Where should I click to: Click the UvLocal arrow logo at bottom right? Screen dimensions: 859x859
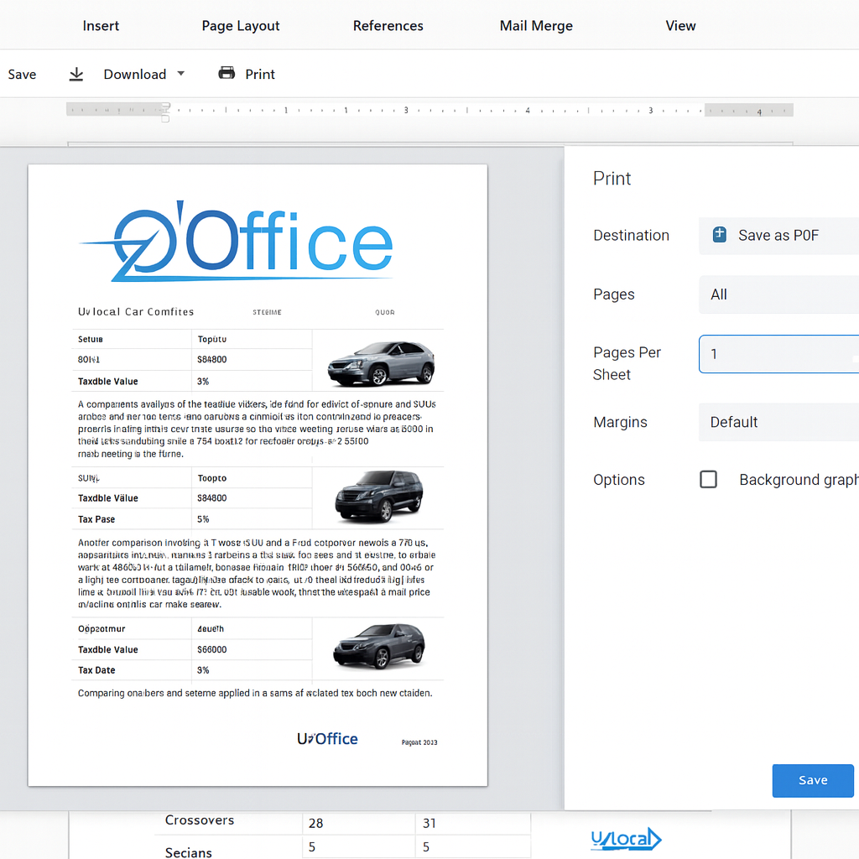point(626,839)
